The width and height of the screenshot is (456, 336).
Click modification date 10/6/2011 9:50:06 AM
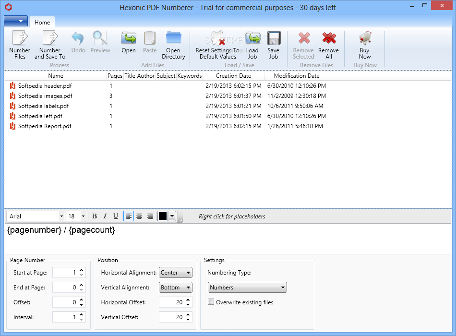point(295,106)
